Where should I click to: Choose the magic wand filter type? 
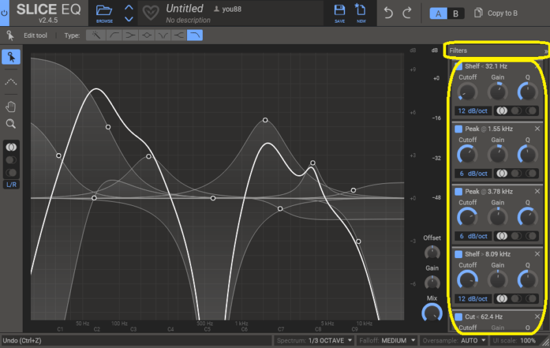click(96, 35)
